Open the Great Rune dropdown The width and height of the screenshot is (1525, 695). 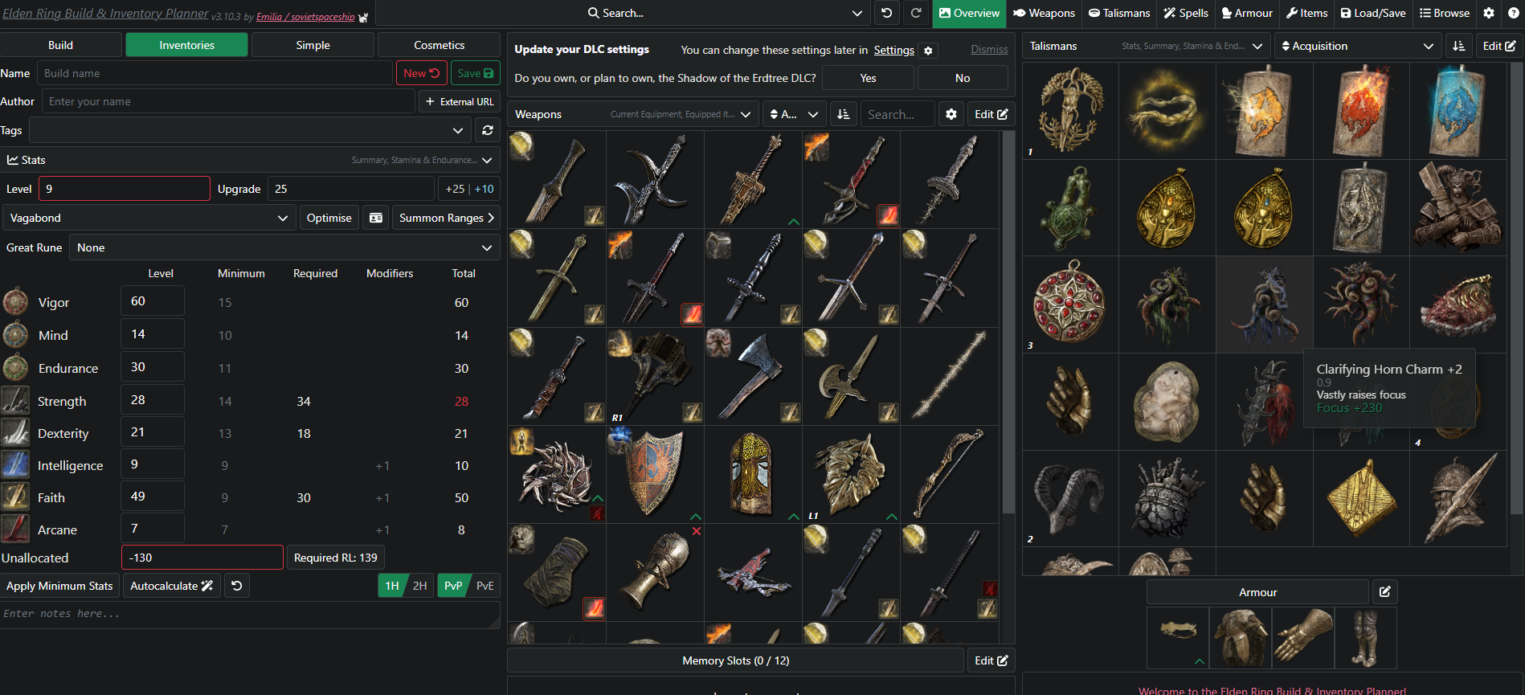[284, 247]
